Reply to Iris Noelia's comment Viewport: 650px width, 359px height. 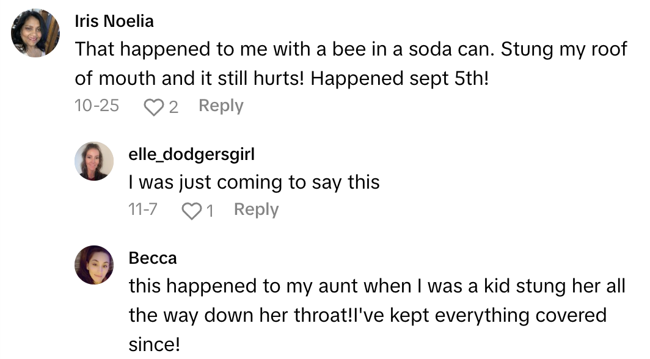221,106
